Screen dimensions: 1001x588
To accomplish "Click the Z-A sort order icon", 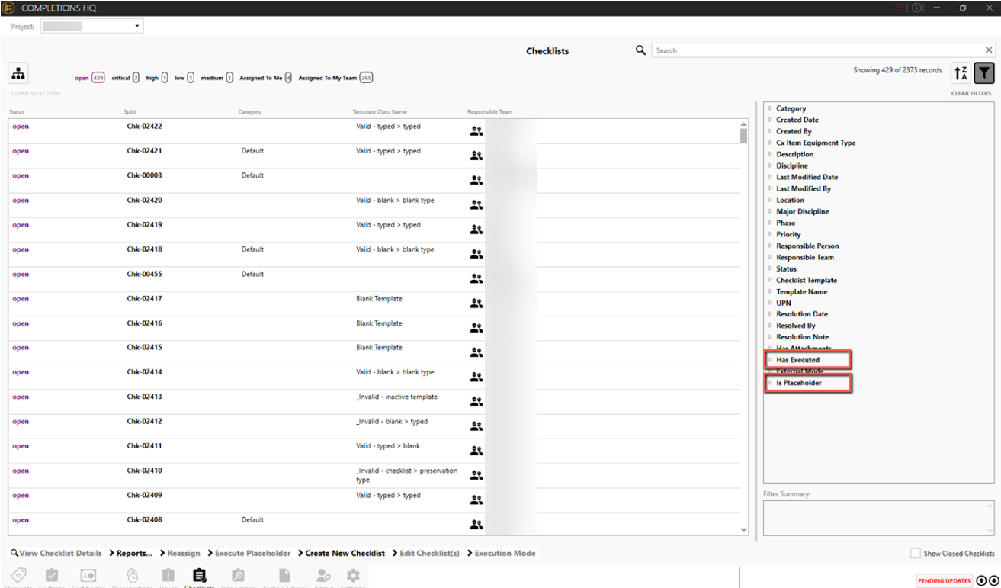I will tap(961, 72).
